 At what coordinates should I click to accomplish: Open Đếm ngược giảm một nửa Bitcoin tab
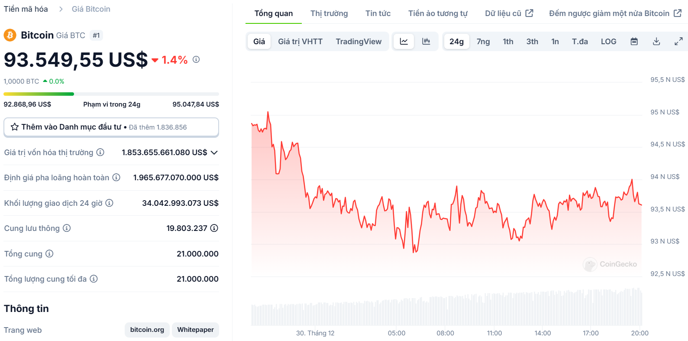coord(615,13)
